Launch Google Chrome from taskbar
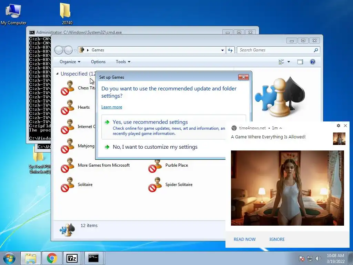 pyautogui.click(x=52, y=258)
